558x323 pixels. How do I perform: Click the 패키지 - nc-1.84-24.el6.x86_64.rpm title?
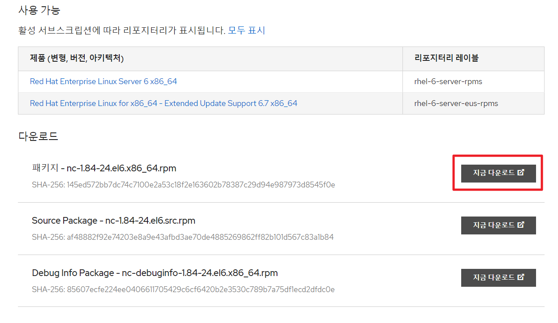pos(104,168)
